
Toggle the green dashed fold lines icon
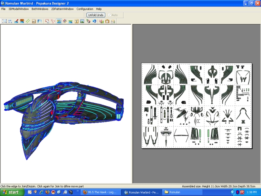pyautogui.click(x=28, y=21)
